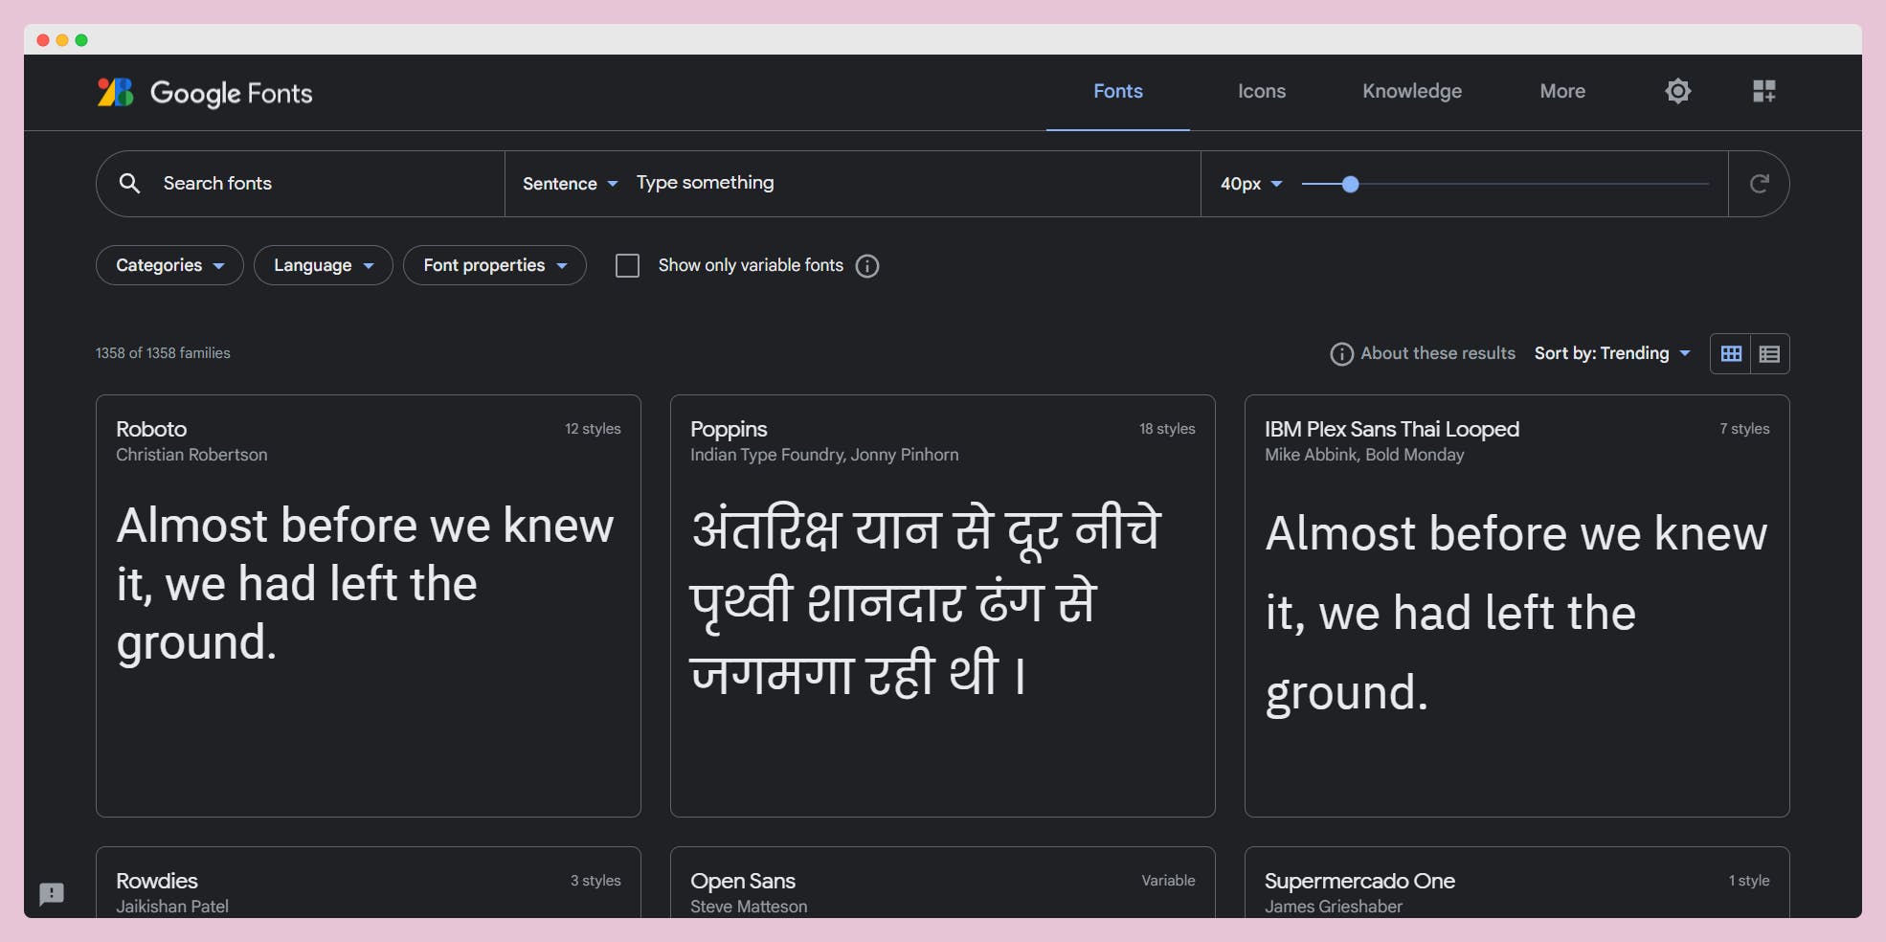This screenshot has width=1886, height=942.
Task: Click '18 styles' on the Poppins card
Action: click(1167, 429)
